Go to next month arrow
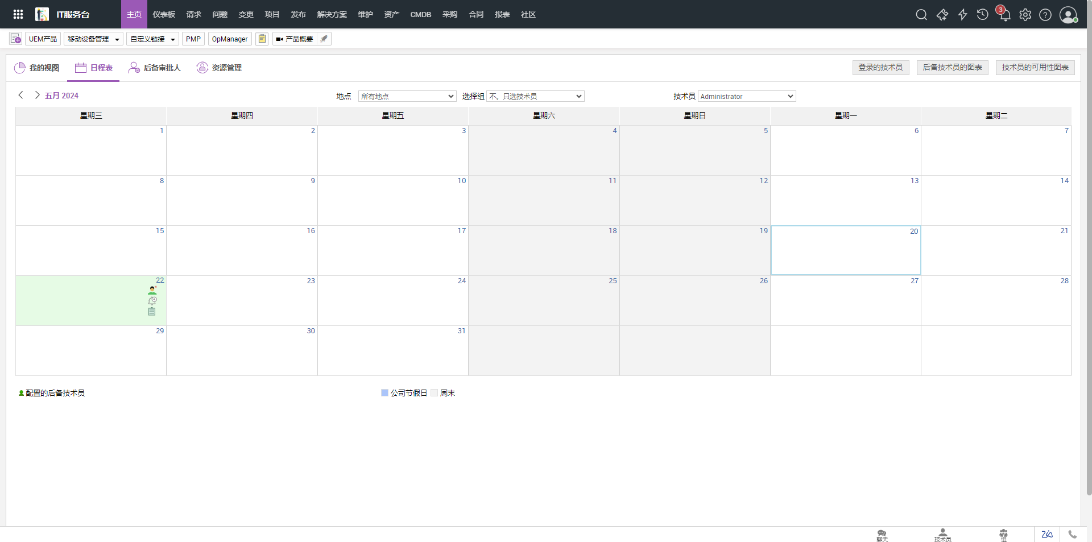 [x=37, y=95]
